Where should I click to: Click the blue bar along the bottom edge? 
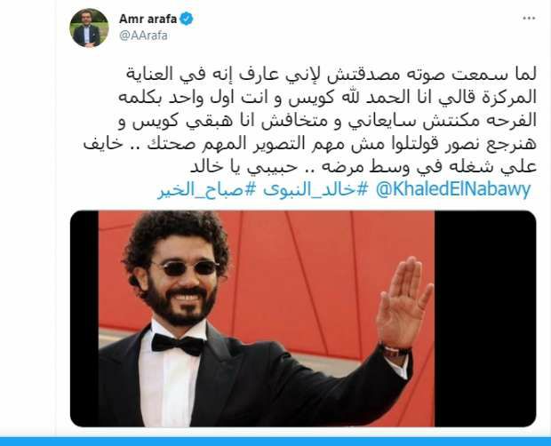tap(275, 442)
